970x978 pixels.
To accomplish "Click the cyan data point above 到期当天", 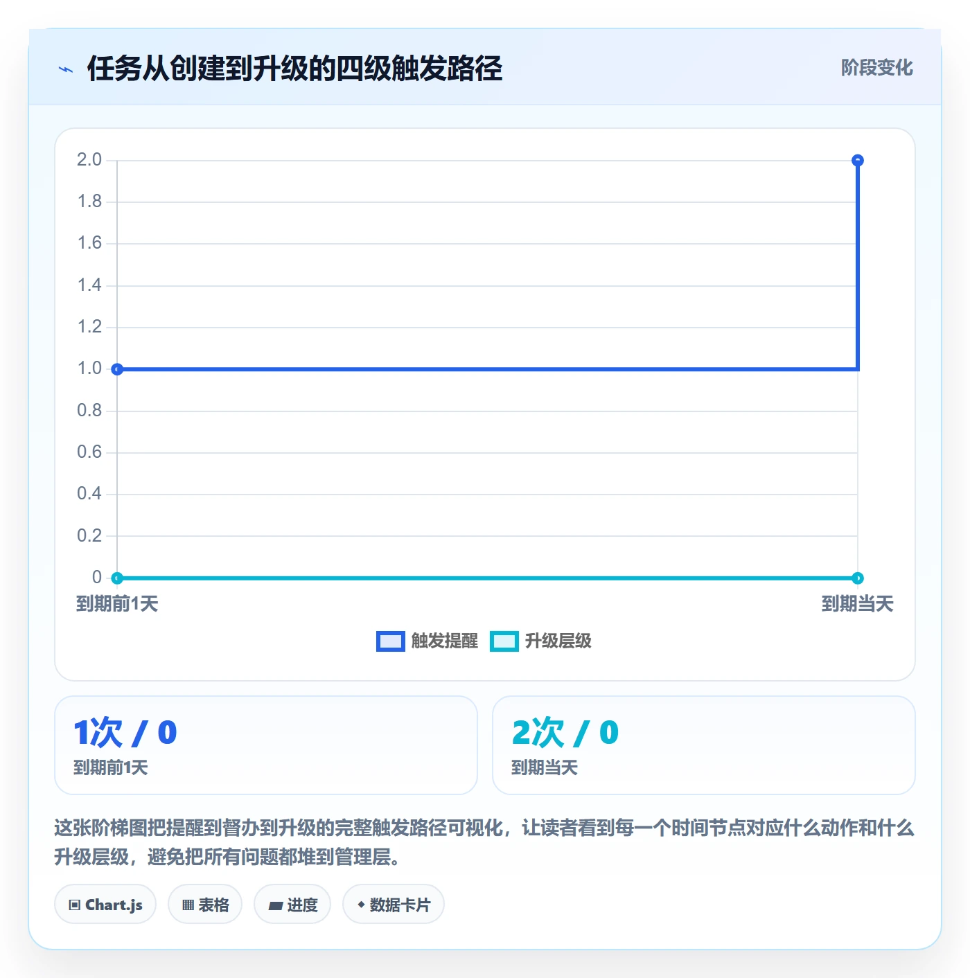I will pyautogui.click(x=858, y=578).
